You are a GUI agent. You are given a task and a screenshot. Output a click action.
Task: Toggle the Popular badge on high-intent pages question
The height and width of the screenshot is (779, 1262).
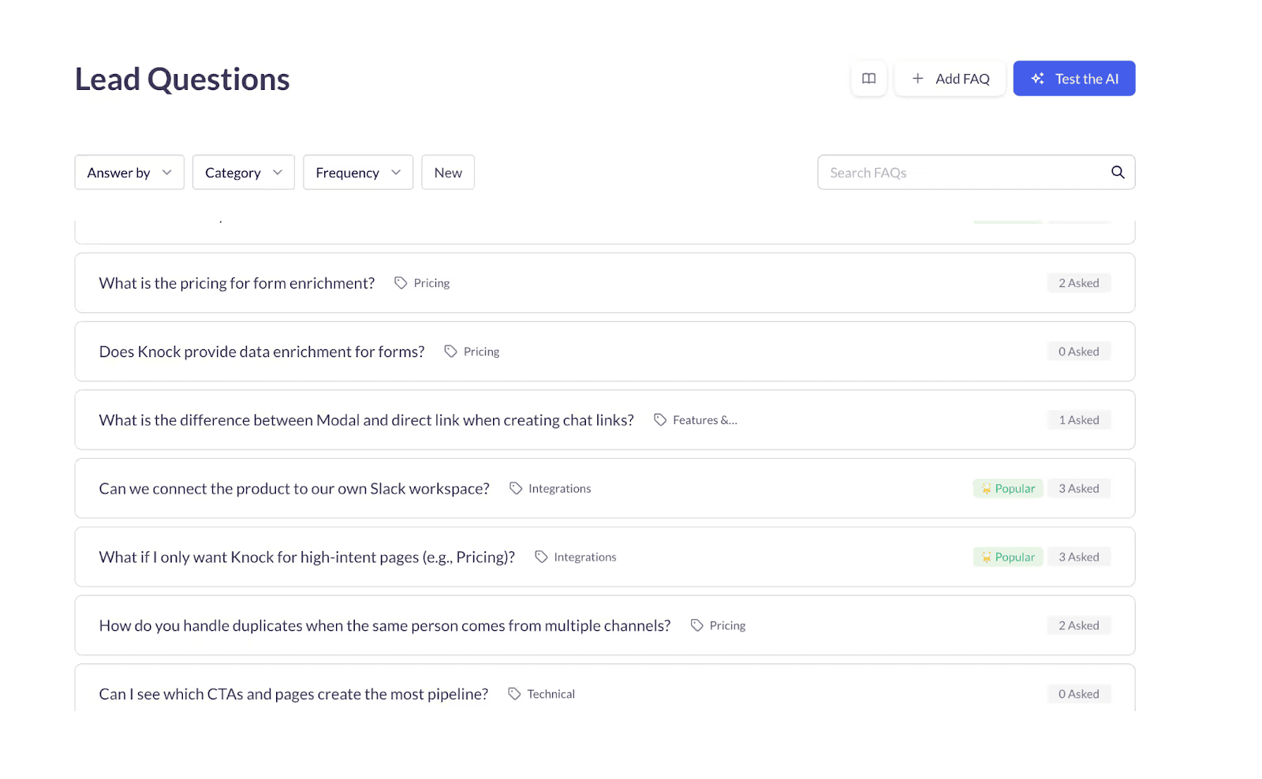tap(1007, 557)
